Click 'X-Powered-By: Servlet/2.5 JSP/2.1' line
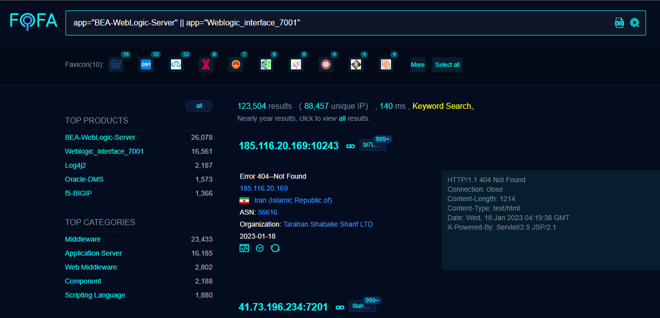The width and height of the screenshot is (660, 318). coord(502,227)
